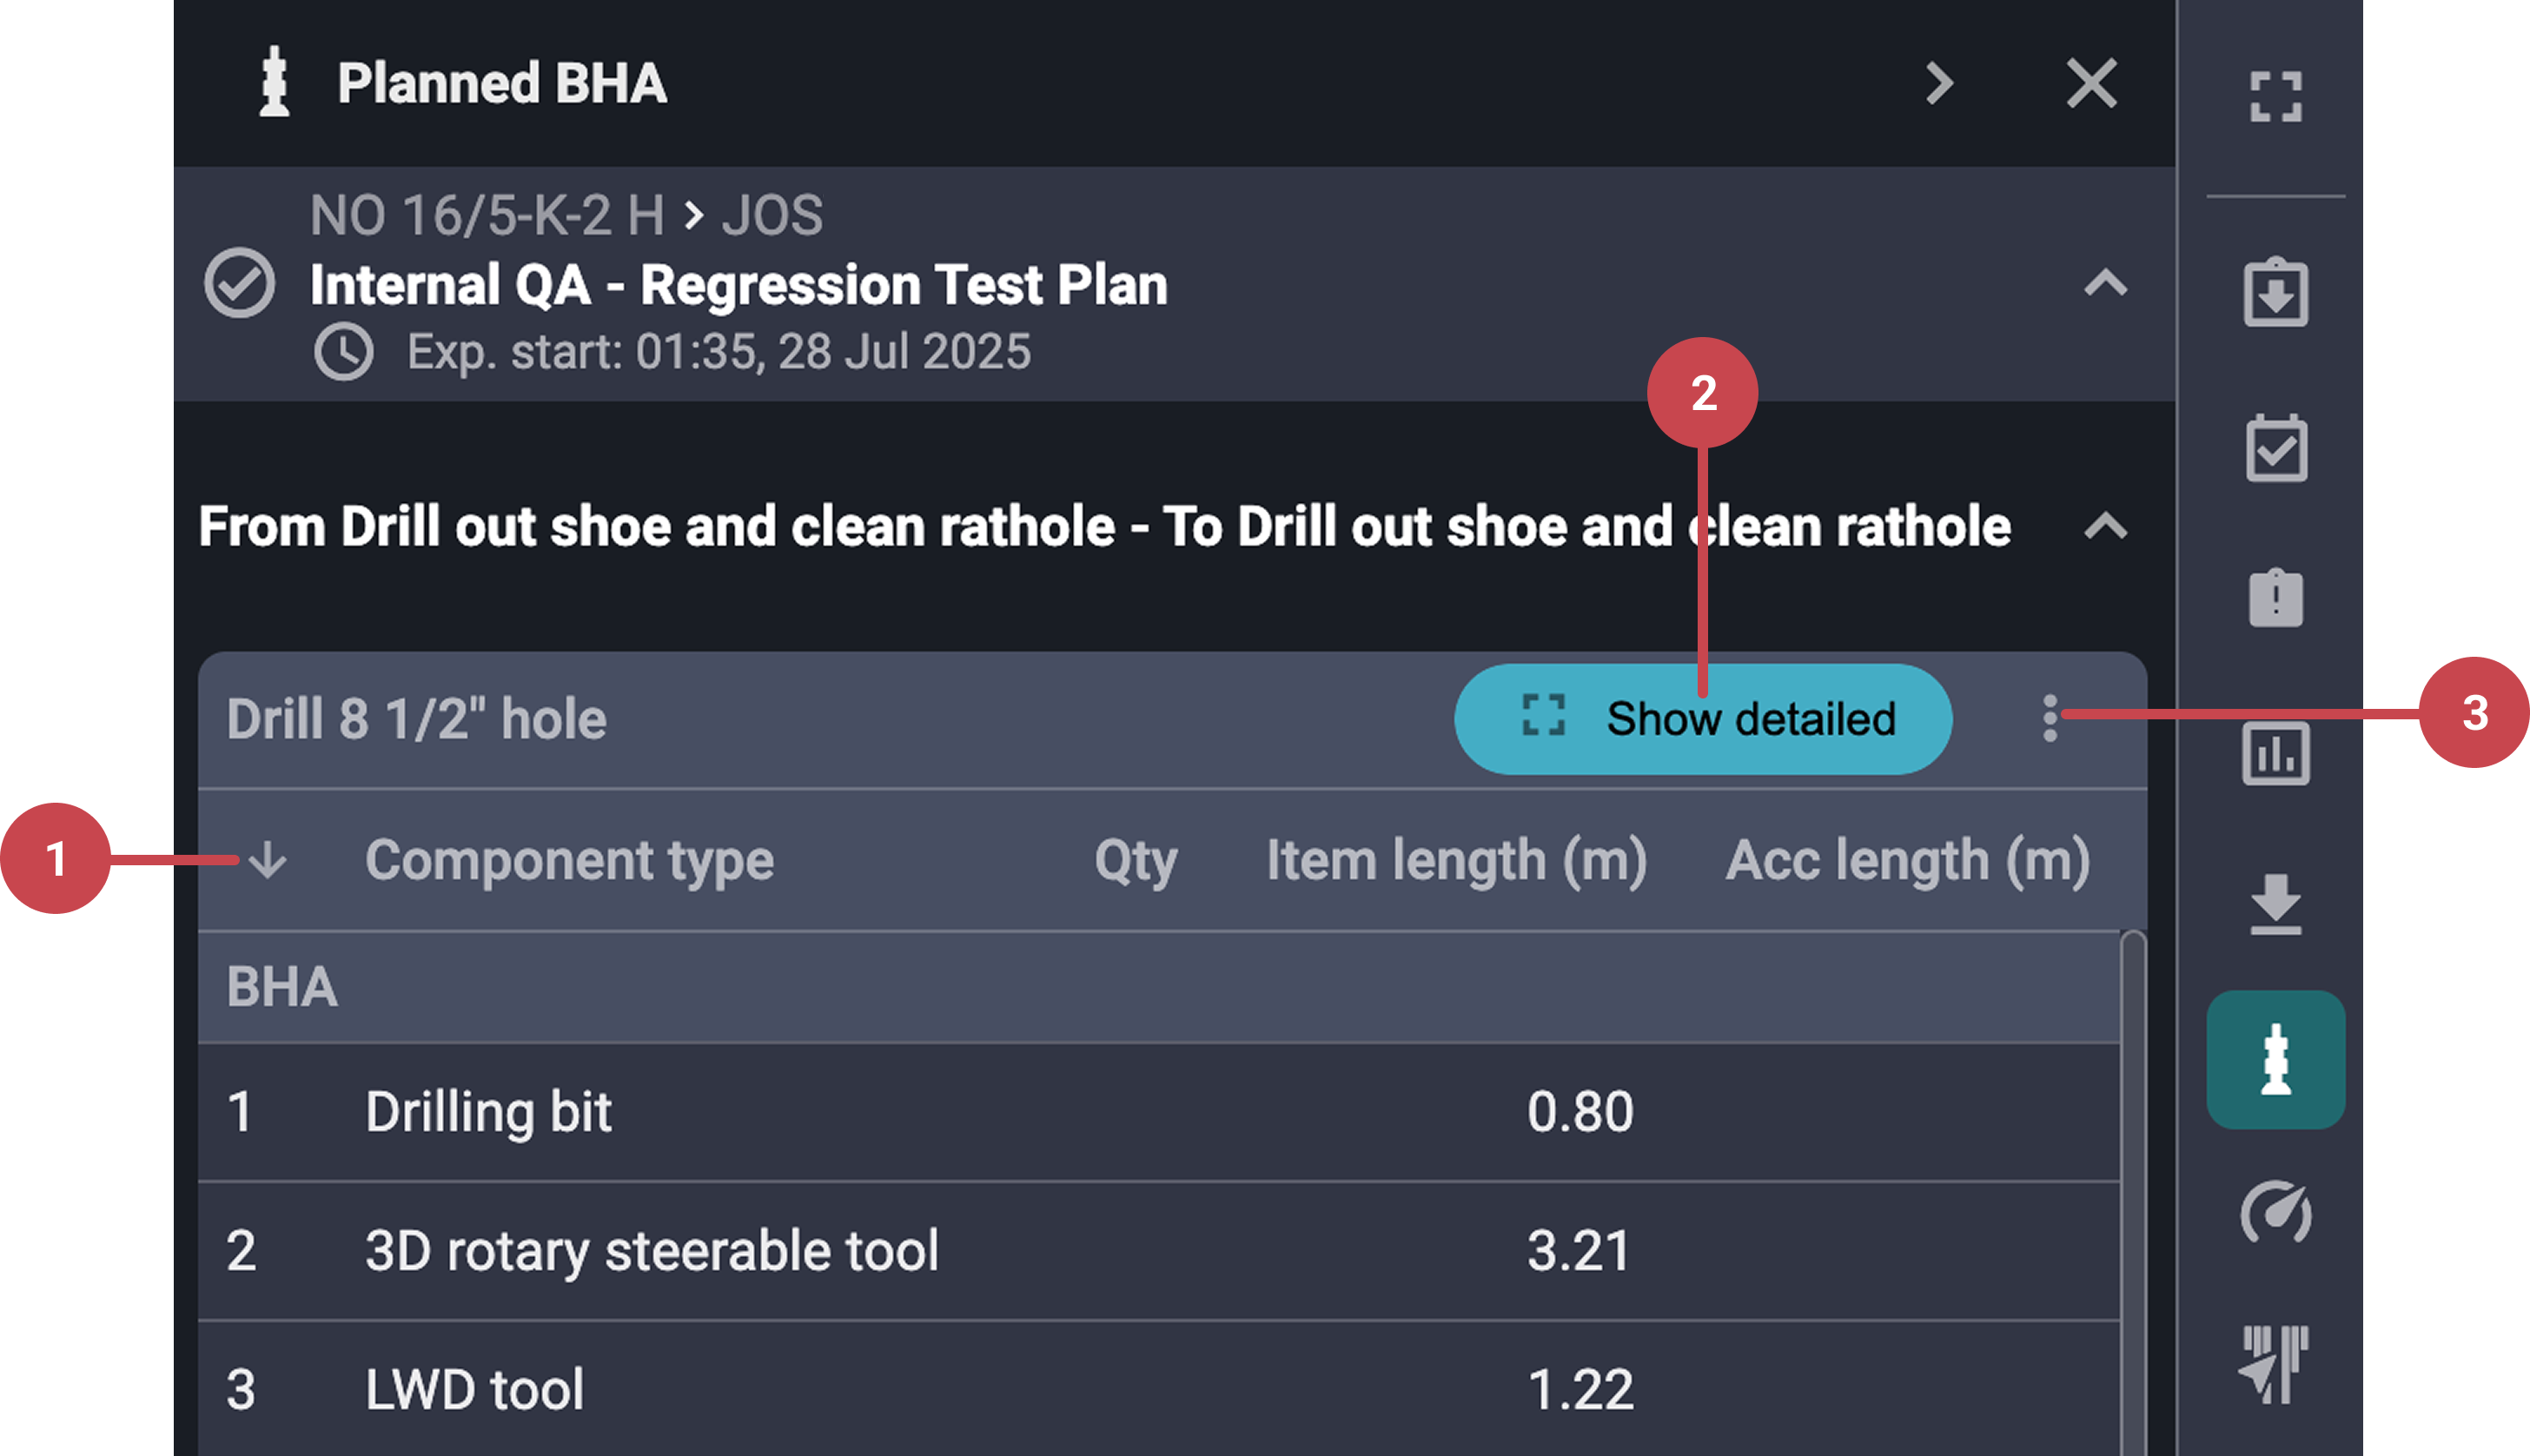Viewport: 2530px width, 1456px height.
Task: Open the three-dot menu beside Show detailed
Action: [2049, 719]
